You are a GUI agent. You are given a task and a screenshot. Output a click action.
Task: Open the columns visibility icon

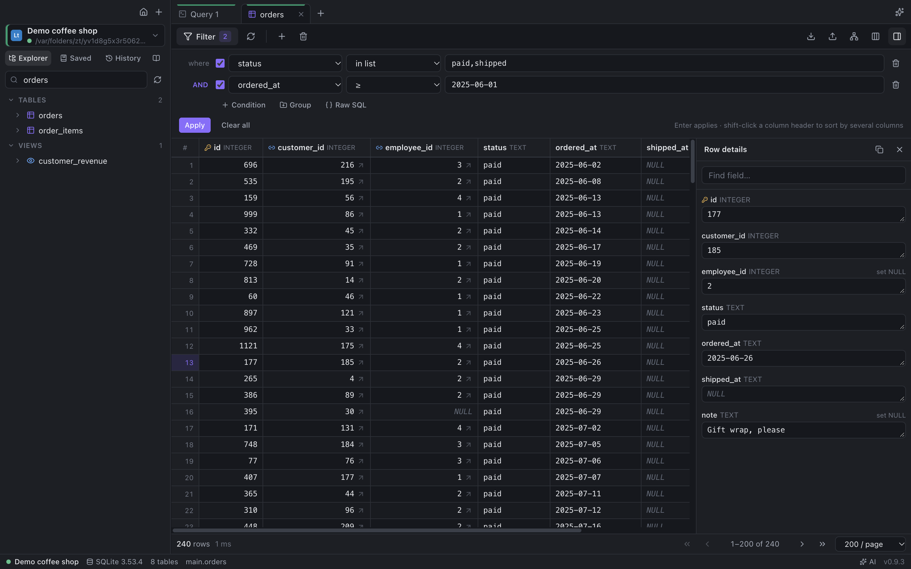[x=875, y=36]
